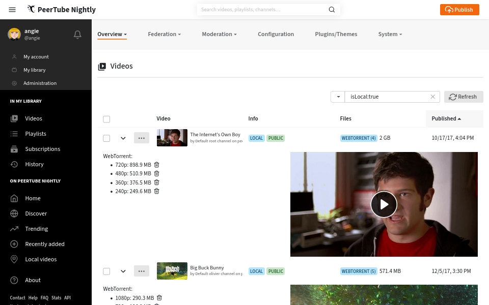Delete the 720p file via trash icon
This screenshot has height=305, width=489.
click(156, 165)
